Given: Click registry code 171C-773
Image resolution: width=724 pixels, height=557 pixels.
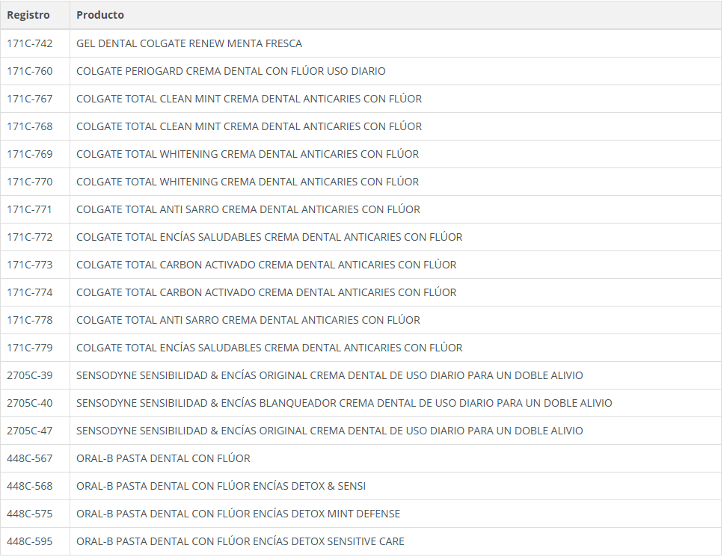Looking at the screenshot, I should pos(30,265).
